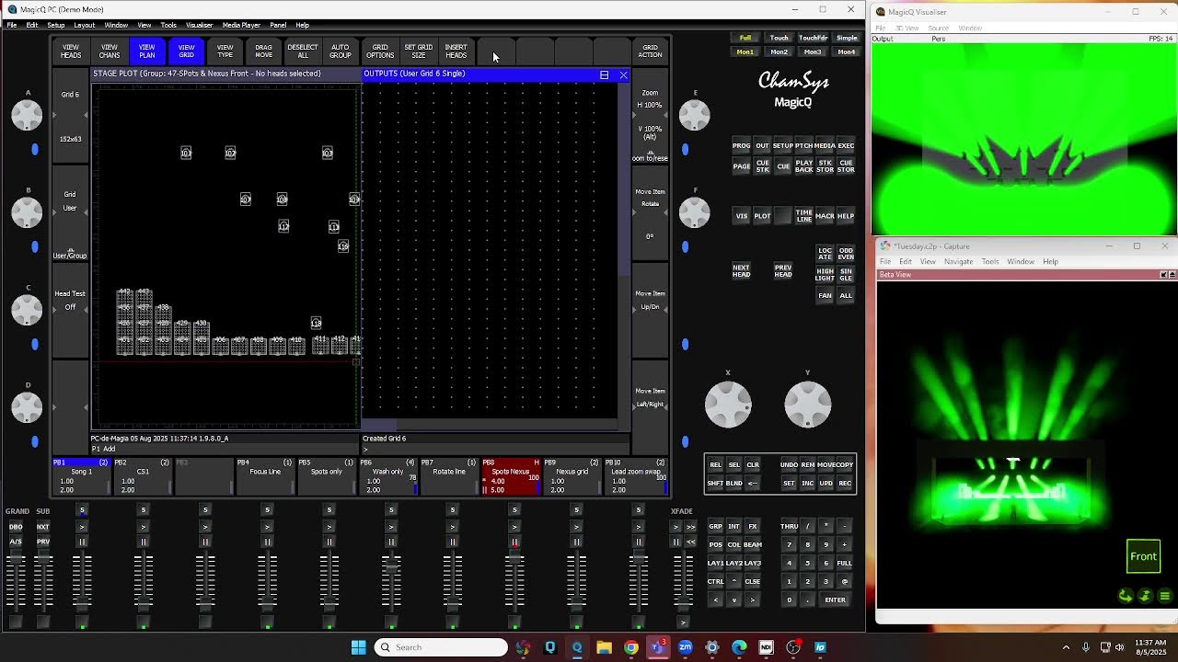Select the MACR macro button

pos(825,216)
